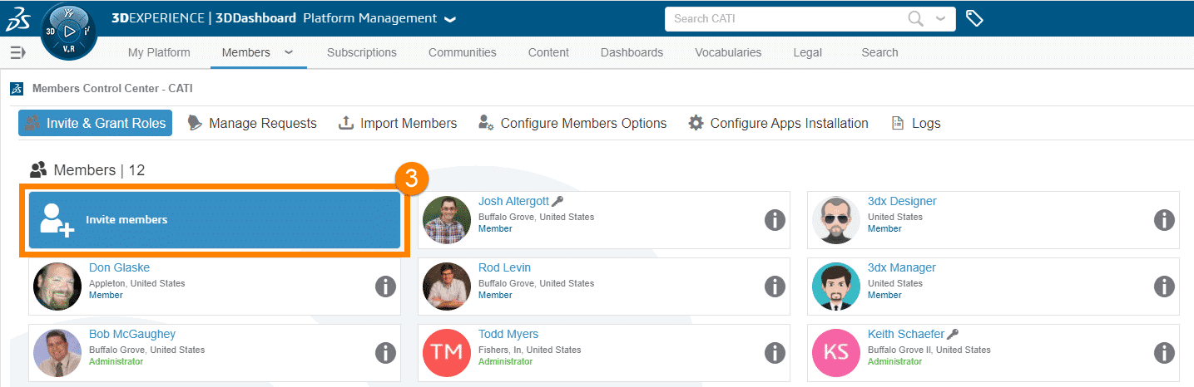Click 3dx Manager's avatar

(836, 287)
